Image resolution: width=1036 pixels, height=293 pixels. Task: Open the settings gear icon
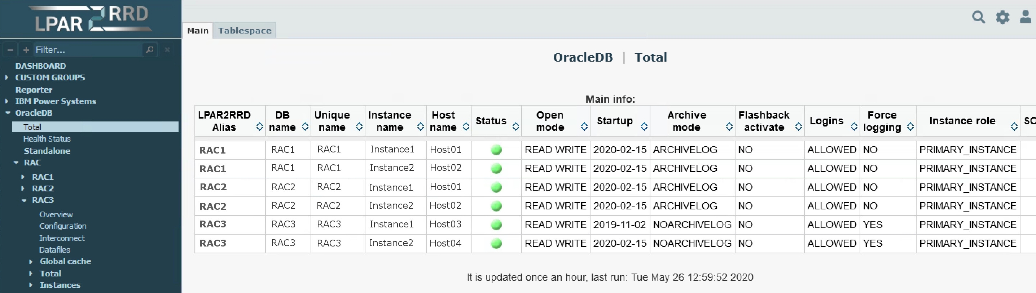tap(1002, 17)
